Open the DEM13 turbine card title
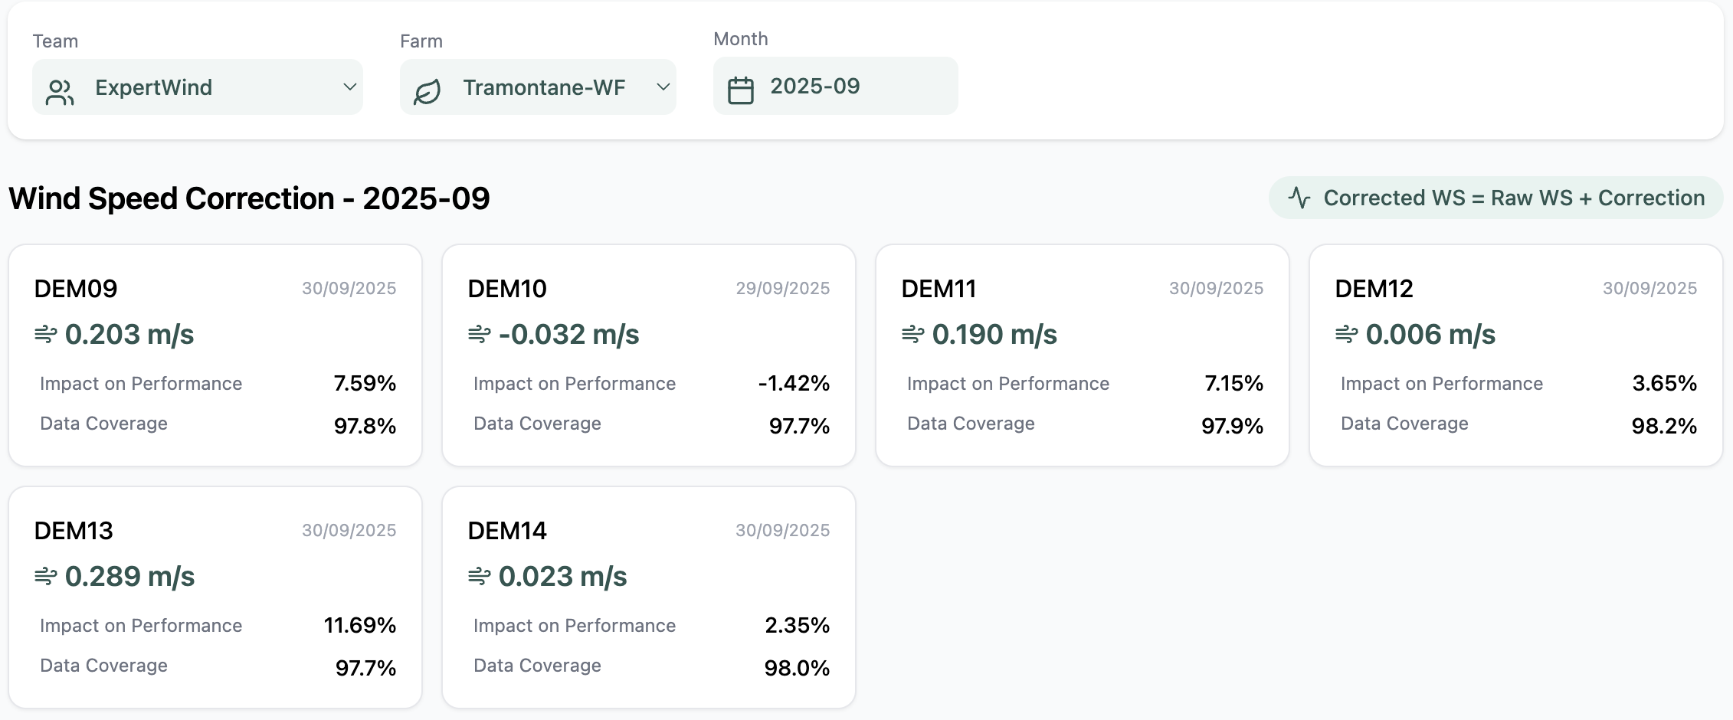1733x720 pixels. pyautogui.click(x=74, y=530)
